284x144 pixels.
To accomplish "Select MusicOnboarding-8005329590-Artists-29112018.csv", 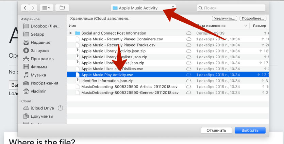I will (x=129, y=87).
